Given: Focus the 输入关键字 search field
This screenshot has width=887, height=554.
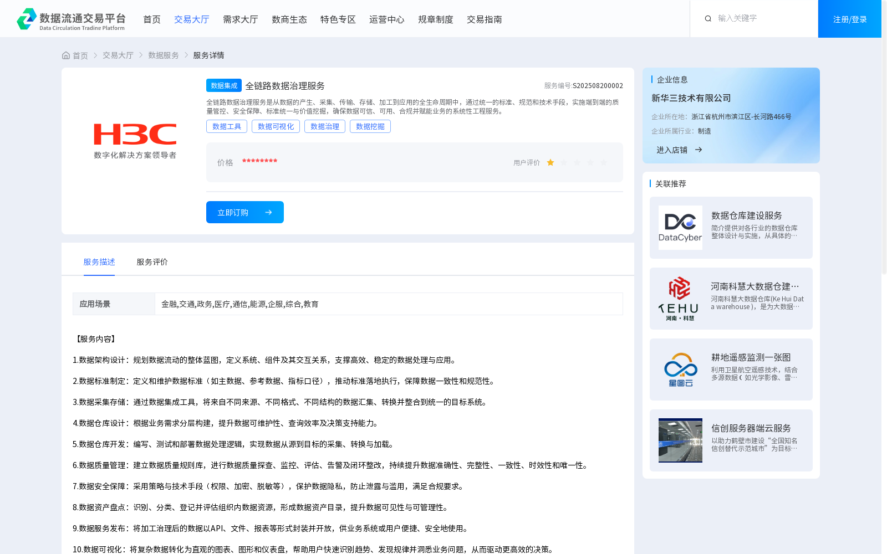Looking at the screenshot, I should click(x=762, y=18).
